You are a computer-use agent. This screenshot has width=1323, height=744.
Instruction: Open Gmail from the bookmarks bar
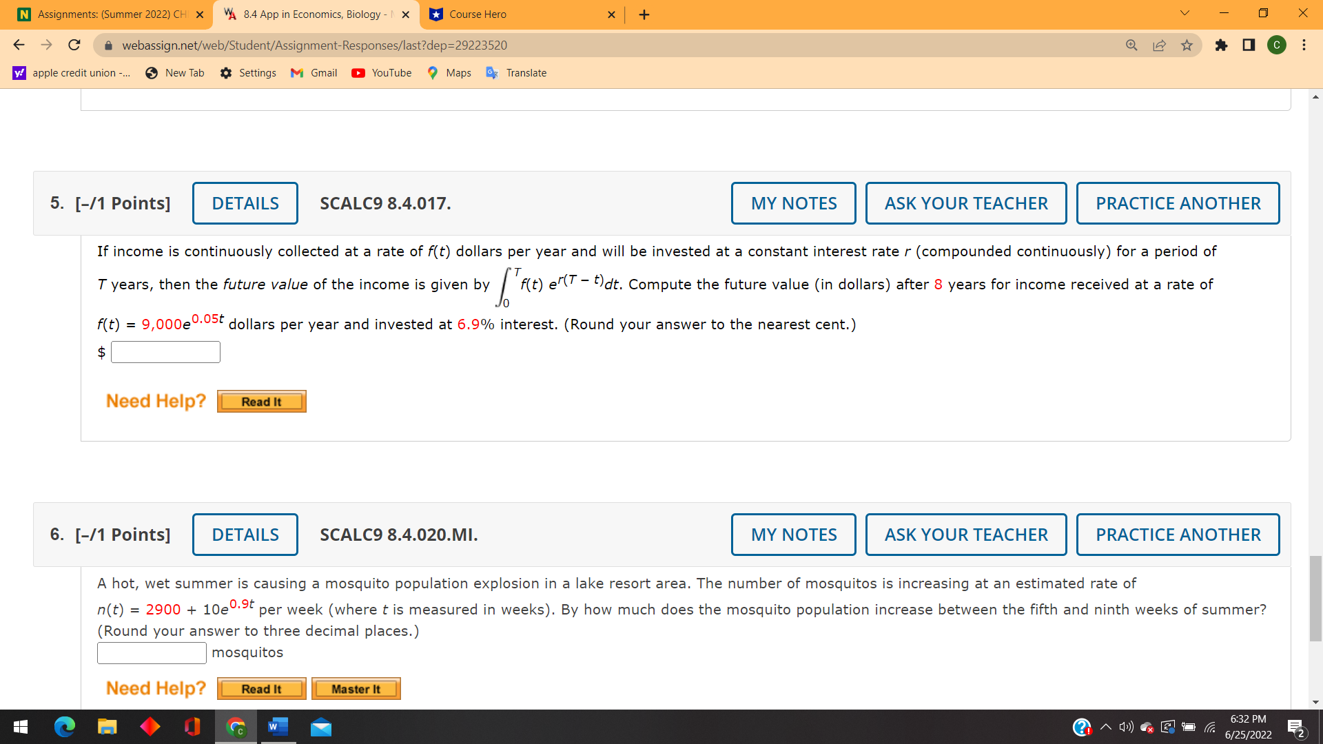[314, 72]
